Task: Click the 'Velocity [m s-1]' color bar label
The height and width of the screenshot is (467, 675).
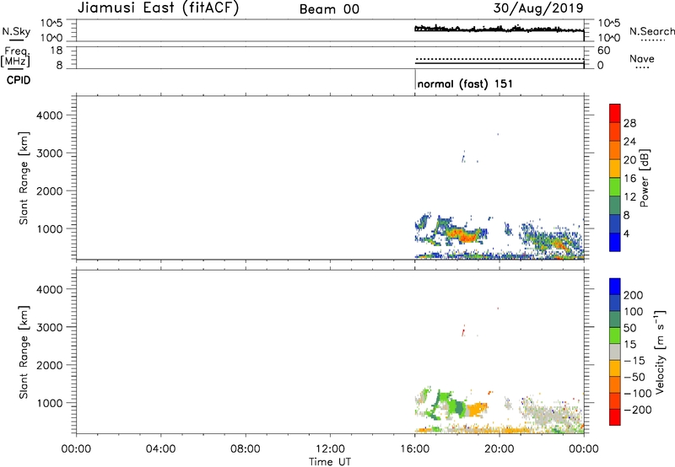Action: click(x=660, y=352)
